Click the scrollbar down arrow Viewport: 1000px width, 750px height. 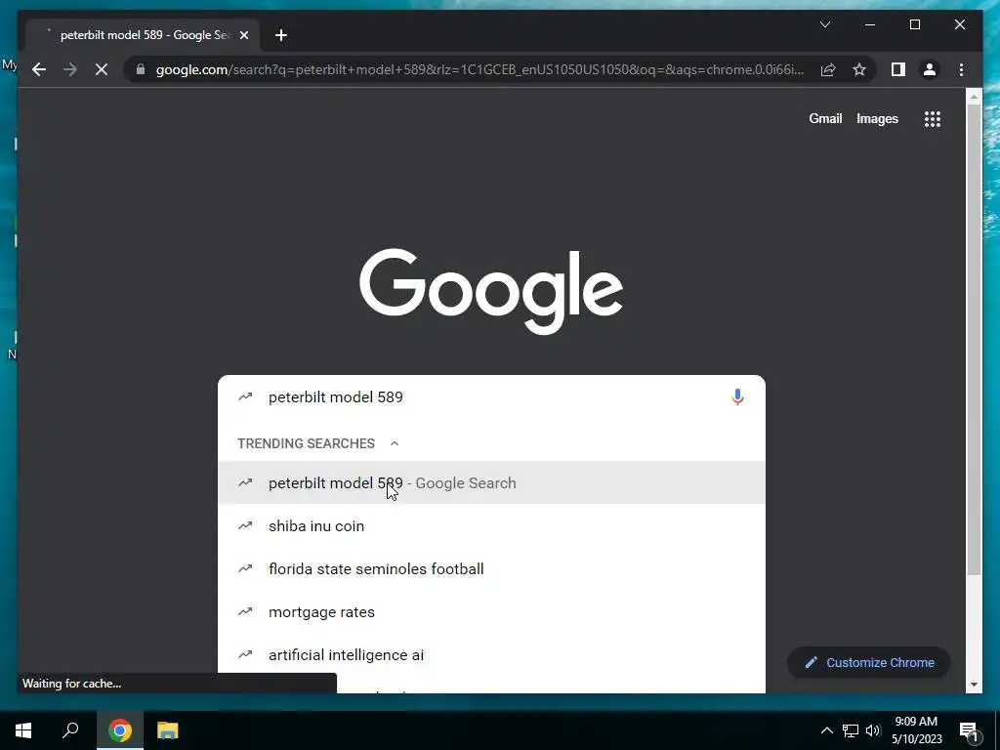click(974, 685)
